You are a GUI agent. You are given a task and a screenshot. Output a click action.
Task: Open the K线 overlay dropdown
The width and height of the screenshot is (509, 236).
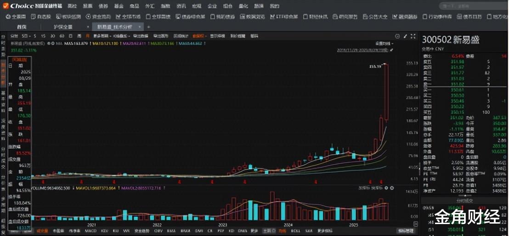click(122, 36)
